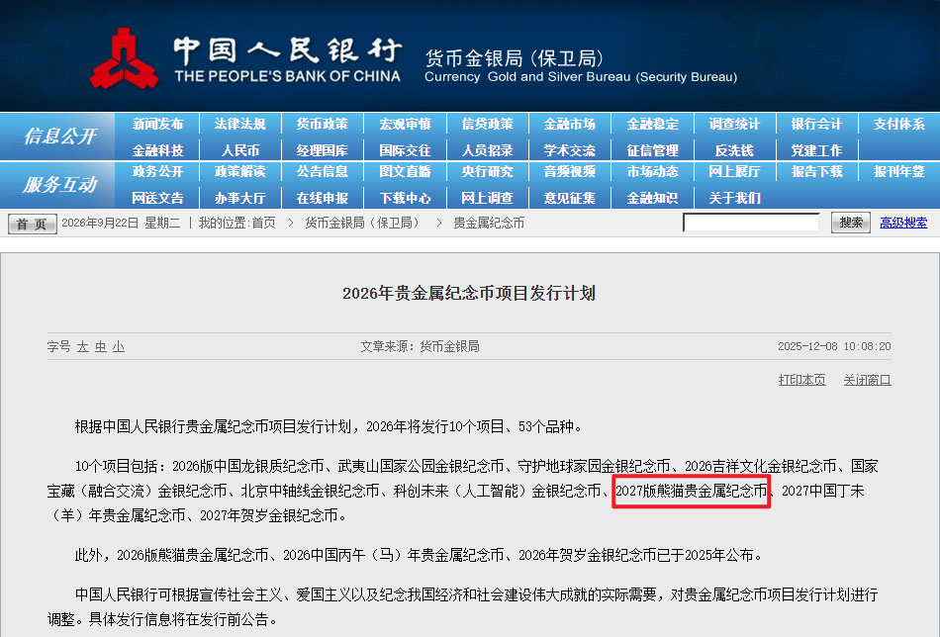Viewport: 940px width, 637px height.
Task: Open the 银行会计 section
Action: (x=816, y=124)
